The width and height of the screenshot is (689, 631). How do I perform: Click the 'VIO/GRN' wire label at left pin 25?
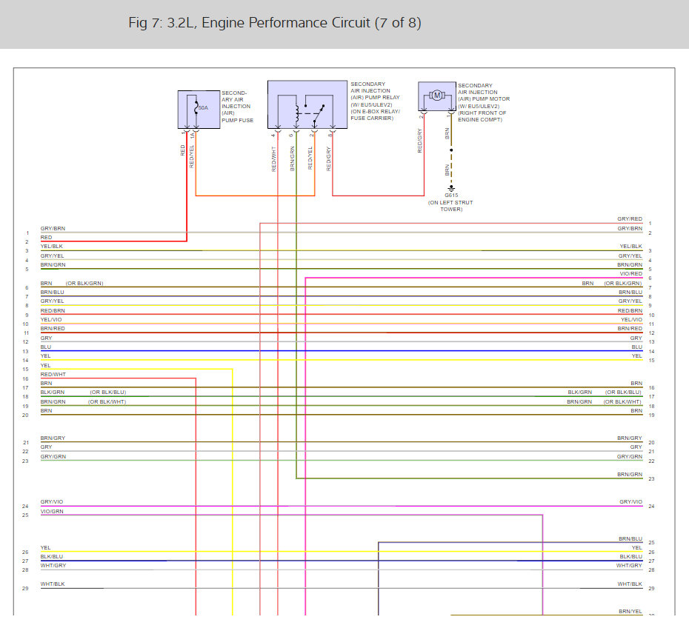pyautogui.click(x=52, y=512)
